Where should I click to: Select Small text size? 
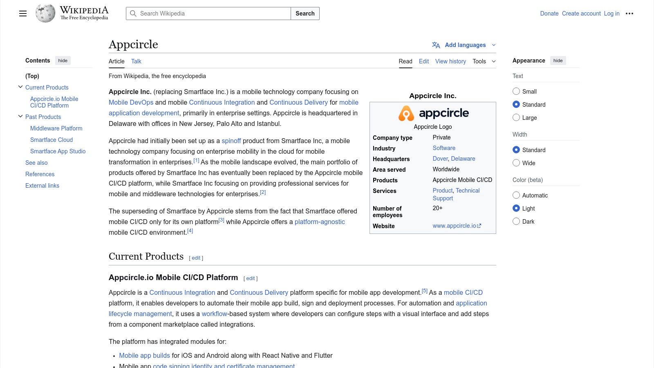point(516,91)
